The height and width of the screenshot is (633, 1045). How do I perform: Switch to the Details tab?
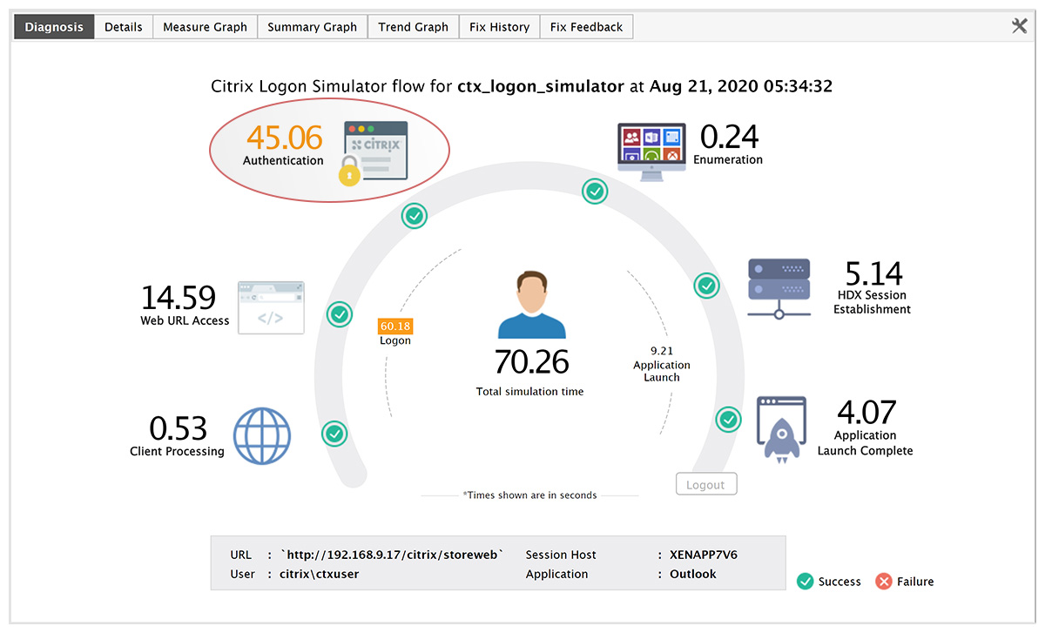pyautogui.click(x=124, y=27)
